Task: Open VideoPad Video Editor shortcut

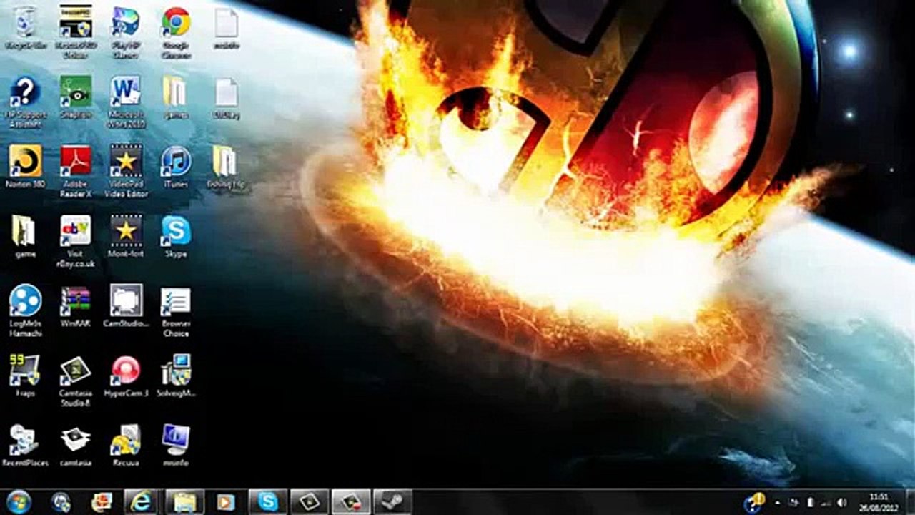Action: coord(126,172)
